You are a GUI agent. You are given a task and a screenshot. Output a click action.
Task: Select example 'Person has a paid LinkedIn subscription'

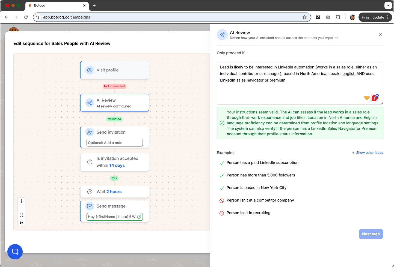tap(262, 163)
